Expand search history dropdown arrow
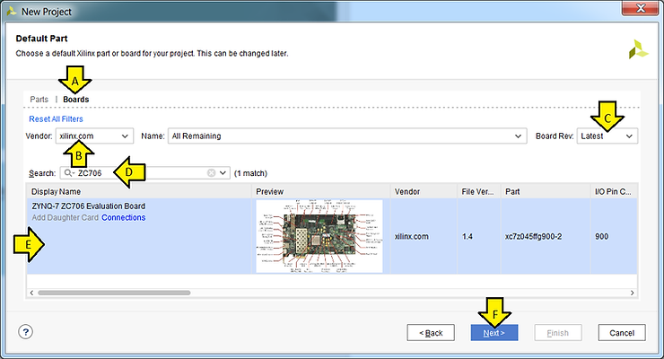 coord(223,172)
